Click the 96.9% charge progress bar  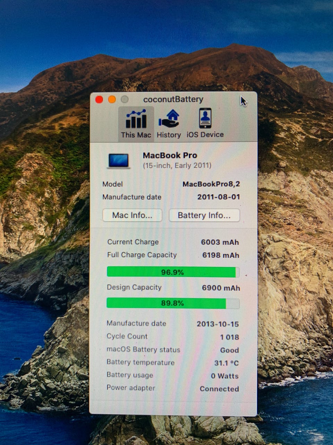coord(173,272)
